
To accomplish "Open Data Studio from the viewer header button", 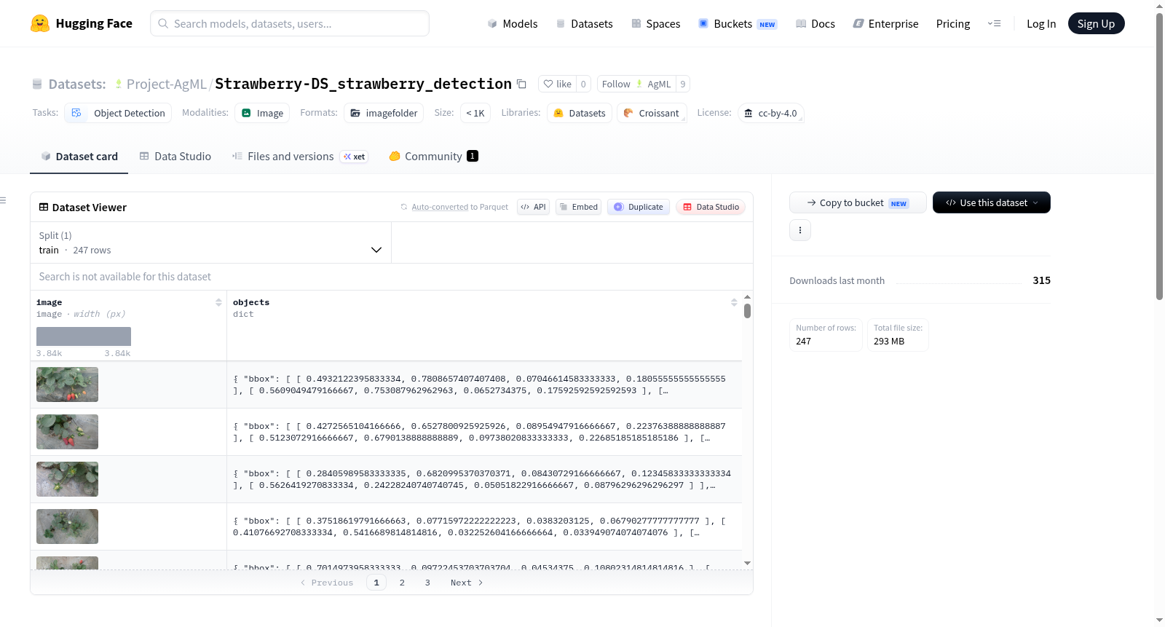I will (x=711, y=207).
